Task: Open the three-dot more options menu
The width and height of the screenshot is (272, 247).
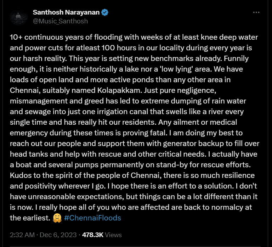Action: [x=256, y=12]
